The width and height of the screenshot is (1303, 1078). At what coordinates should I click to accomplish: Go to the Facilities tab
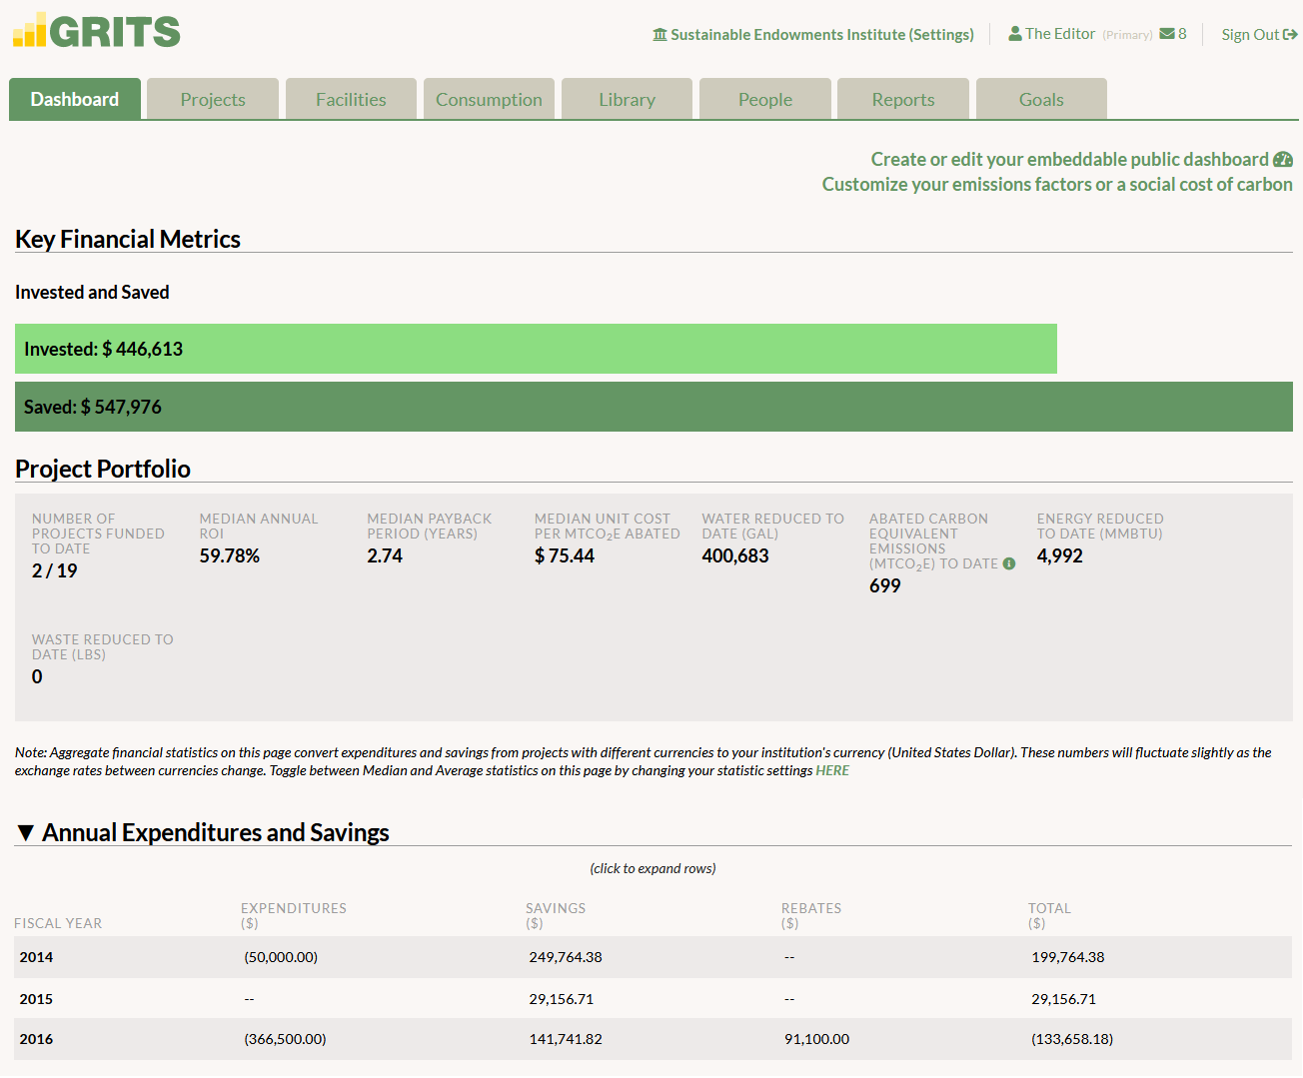coord(351,99)
